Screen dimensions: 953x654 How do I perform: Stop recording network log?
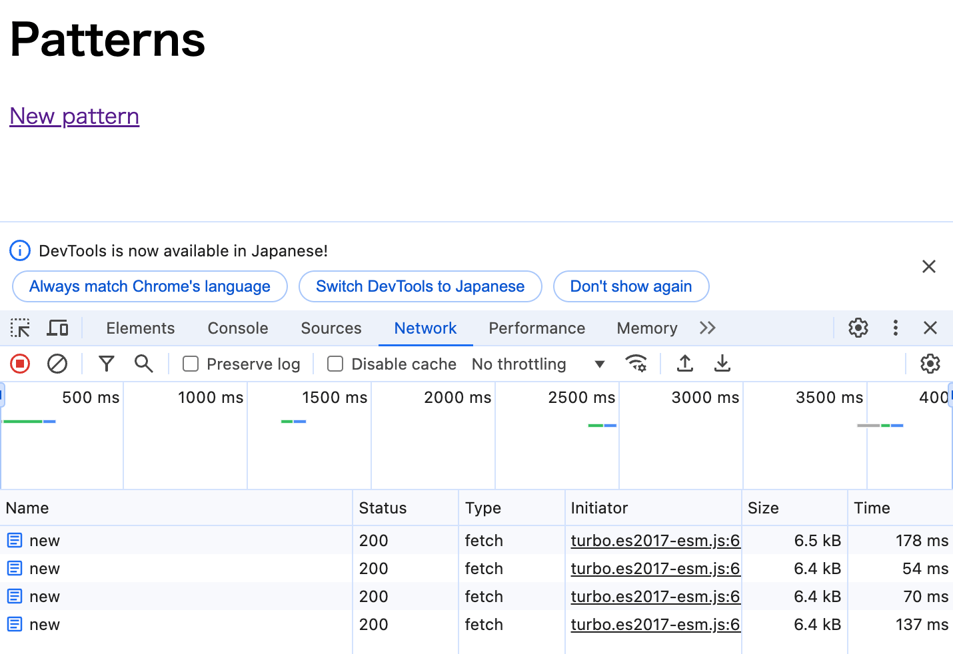pyautogui.click(x=20, y=364)
